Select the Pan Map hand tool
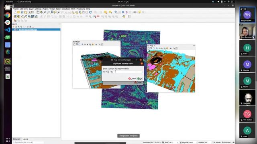This screenshot has width=257, height=144. pyautogui.click(x=38, y=12)
